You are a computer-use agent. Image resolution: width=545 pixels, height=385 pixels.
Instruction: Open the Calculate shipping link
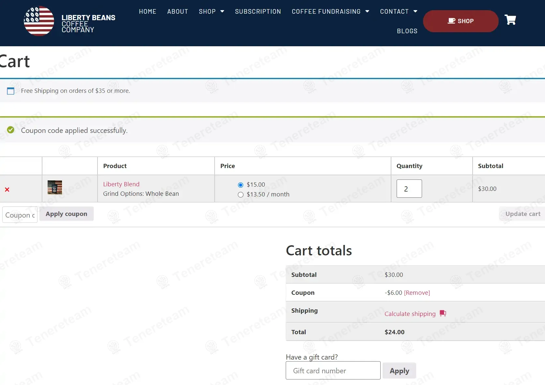pos(410,314)
